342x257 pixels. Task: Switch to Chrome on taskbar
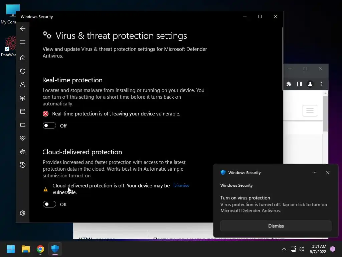click(40, 249)
